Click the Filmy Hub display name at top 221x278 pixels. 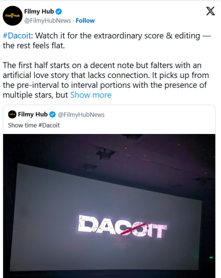[x=39, y=12]
